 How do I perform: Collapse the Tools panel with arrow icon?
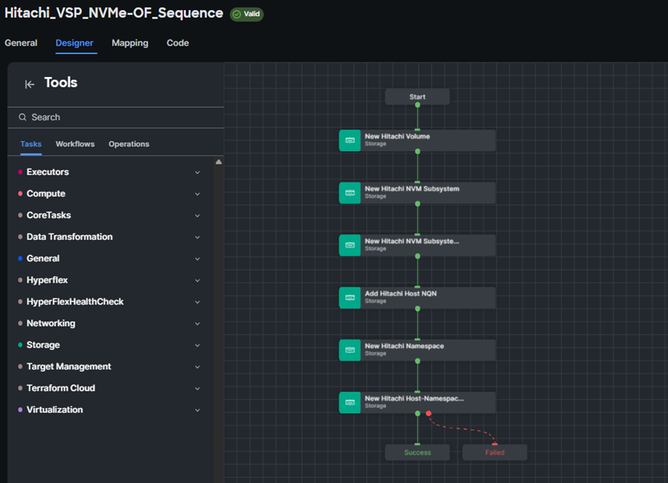point(29,84)
